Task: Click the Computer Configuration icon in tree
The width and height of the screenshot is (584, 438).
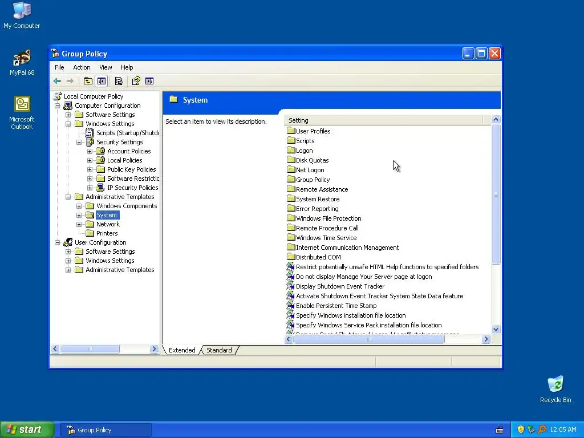Action: 68,106
